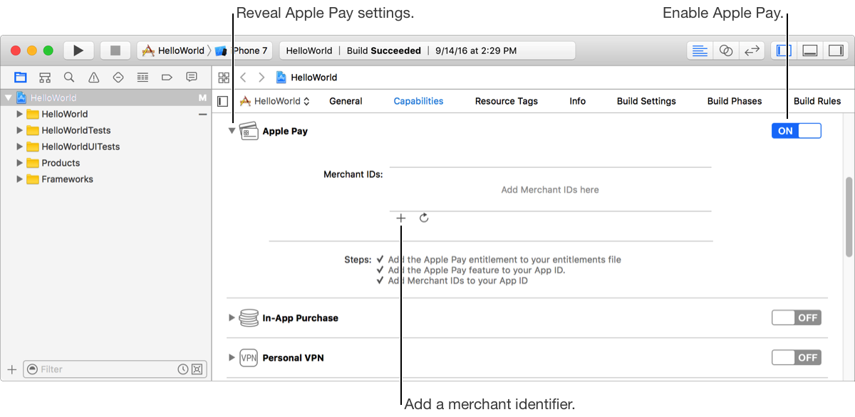The height and width of the screenshot is (417, 855).
Task: Enable the Personal VPN switch
Action: pyautogui.click(x=797, y=357)
